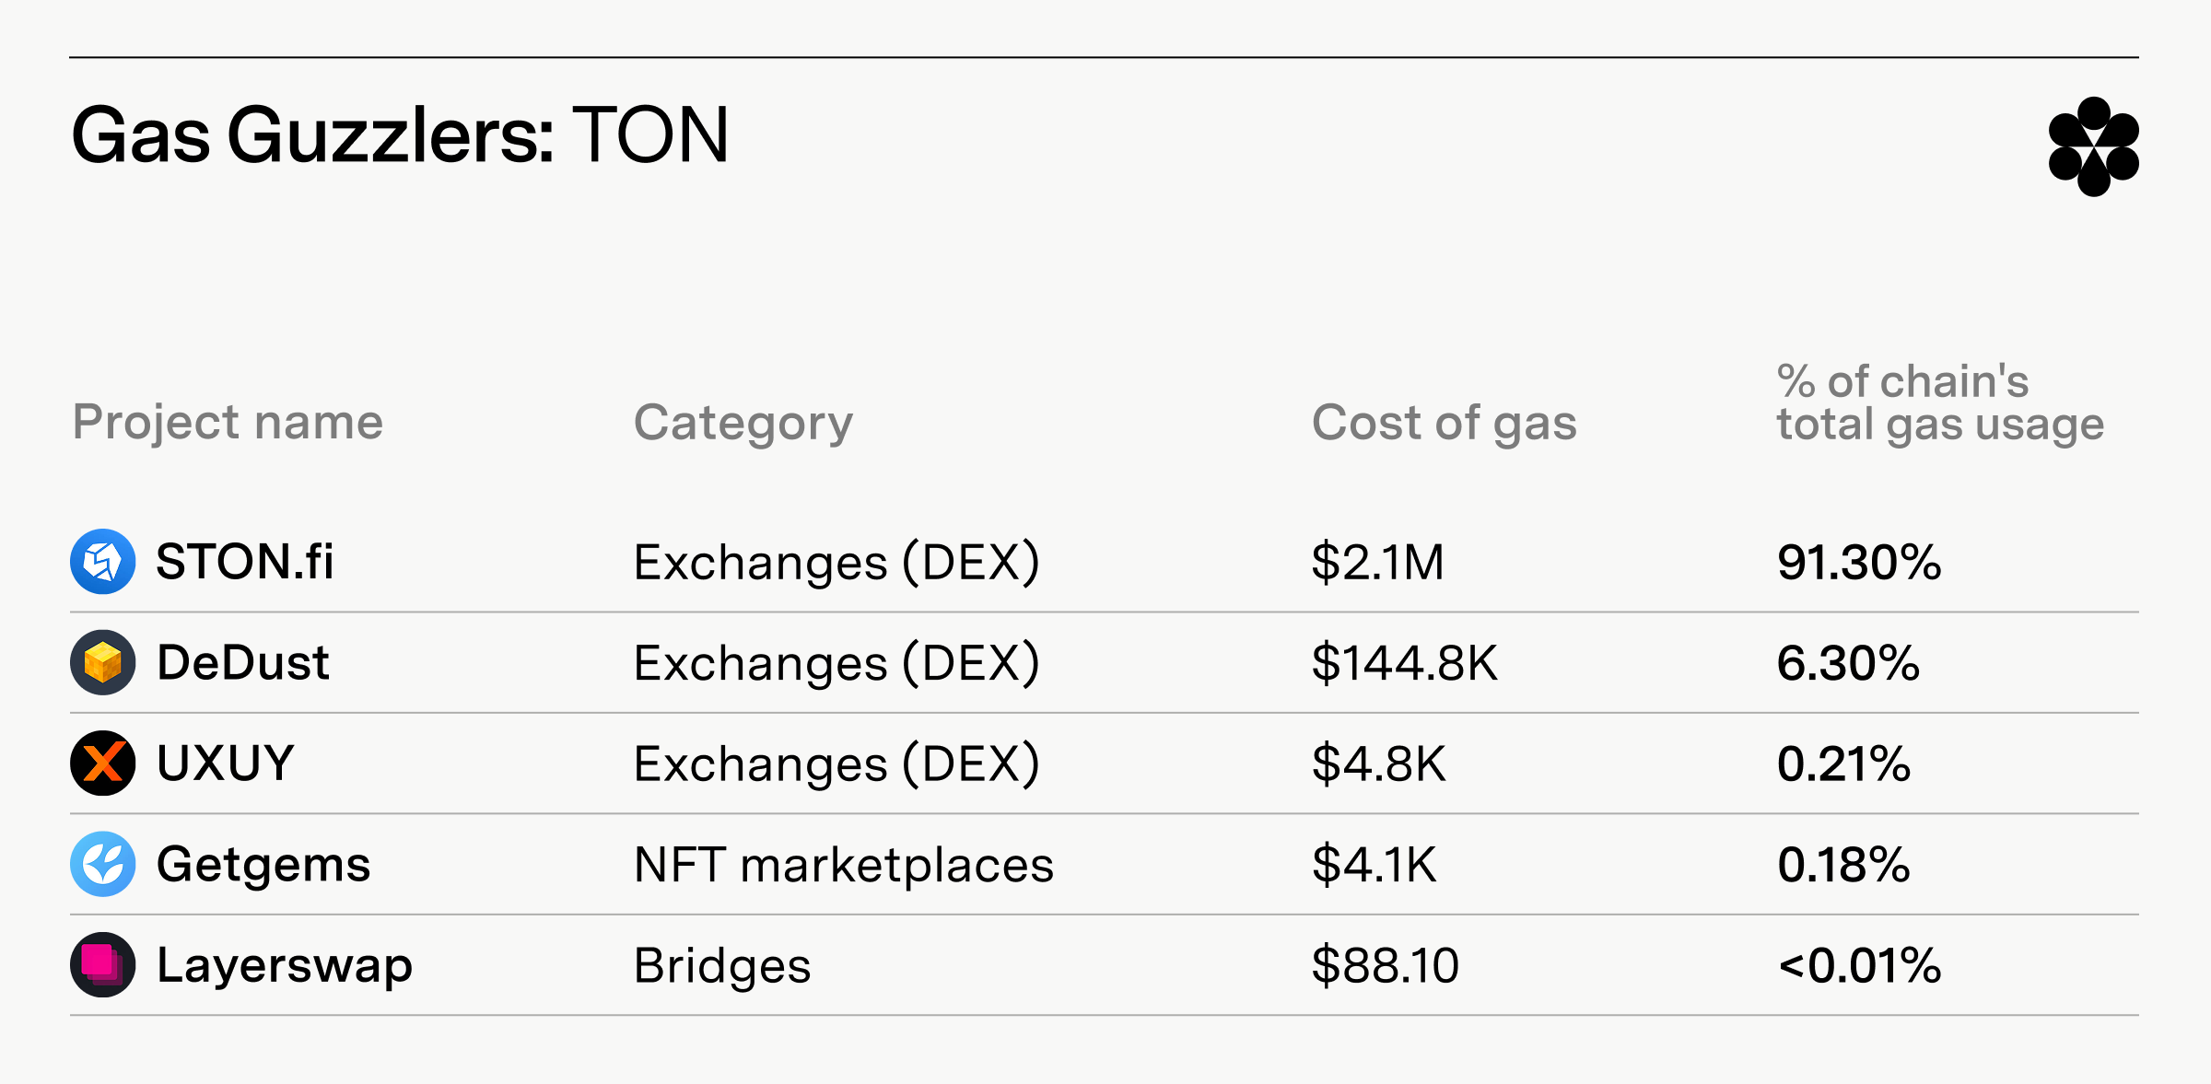Select the DeDust project name

point(242,662)
